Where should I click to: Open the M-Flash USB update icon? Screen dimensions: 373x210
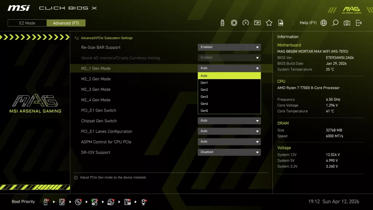[222, 23]
